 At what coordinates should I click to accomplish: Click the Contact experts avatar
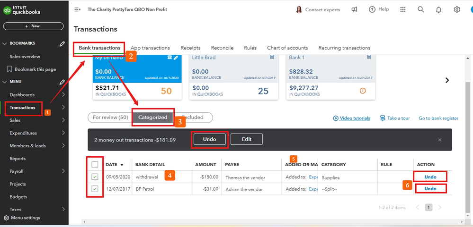tap(299, 9)
